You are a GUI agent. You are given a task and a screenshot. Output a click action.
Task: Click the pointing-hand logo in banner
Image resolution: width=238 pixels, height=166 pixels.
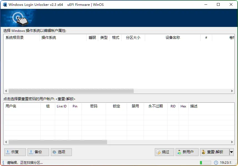tap(20, 19)
